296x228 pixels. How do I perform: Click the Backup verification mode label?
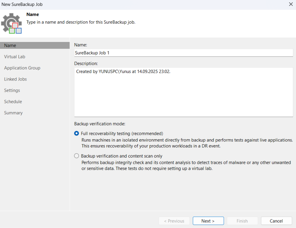(100, 124)
